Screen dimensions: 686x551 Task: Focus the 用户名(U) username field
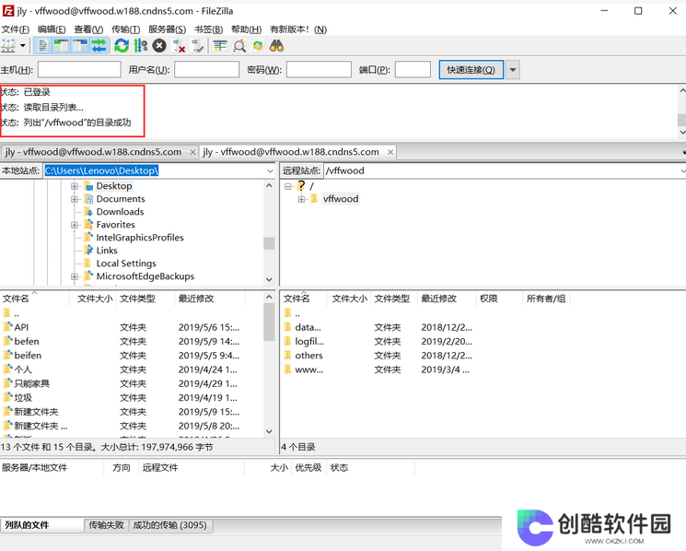[x=207, y=70]
